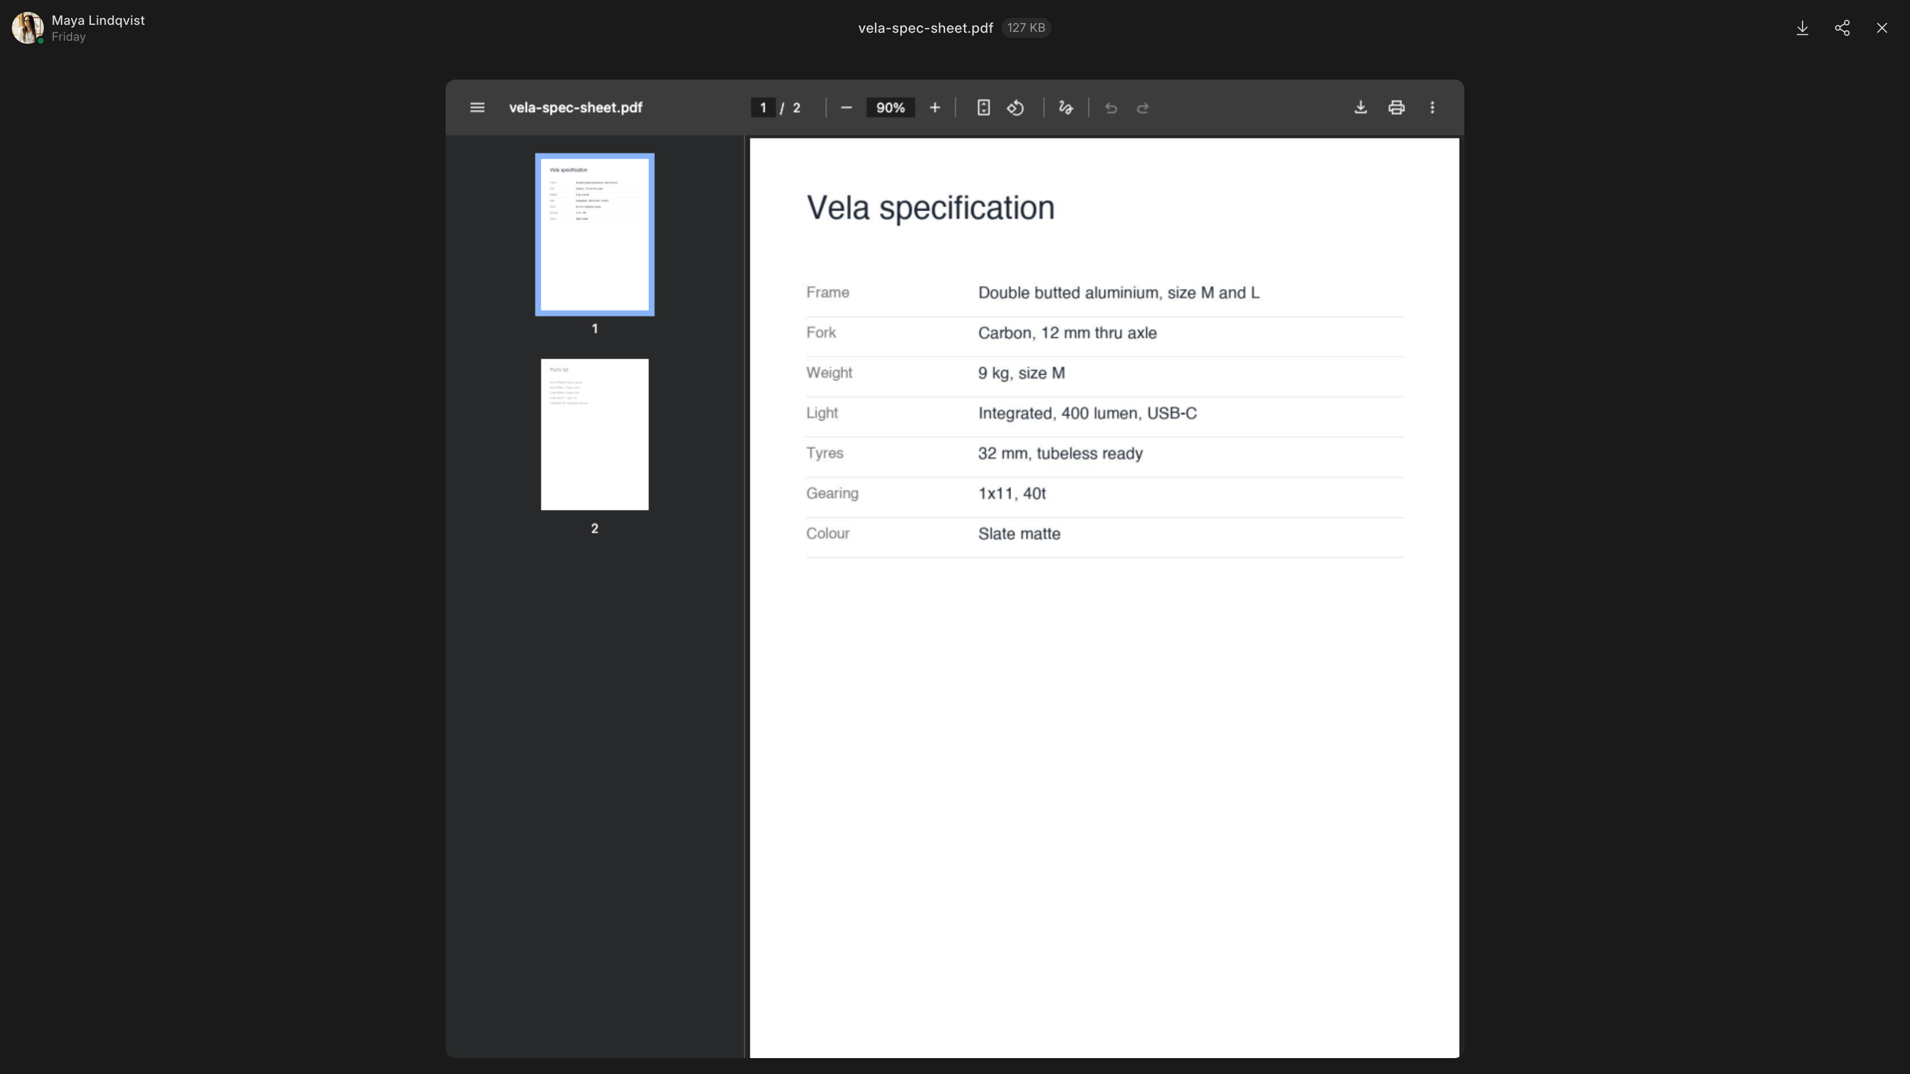Click the 127 KB file size badge

point(1026,27)
